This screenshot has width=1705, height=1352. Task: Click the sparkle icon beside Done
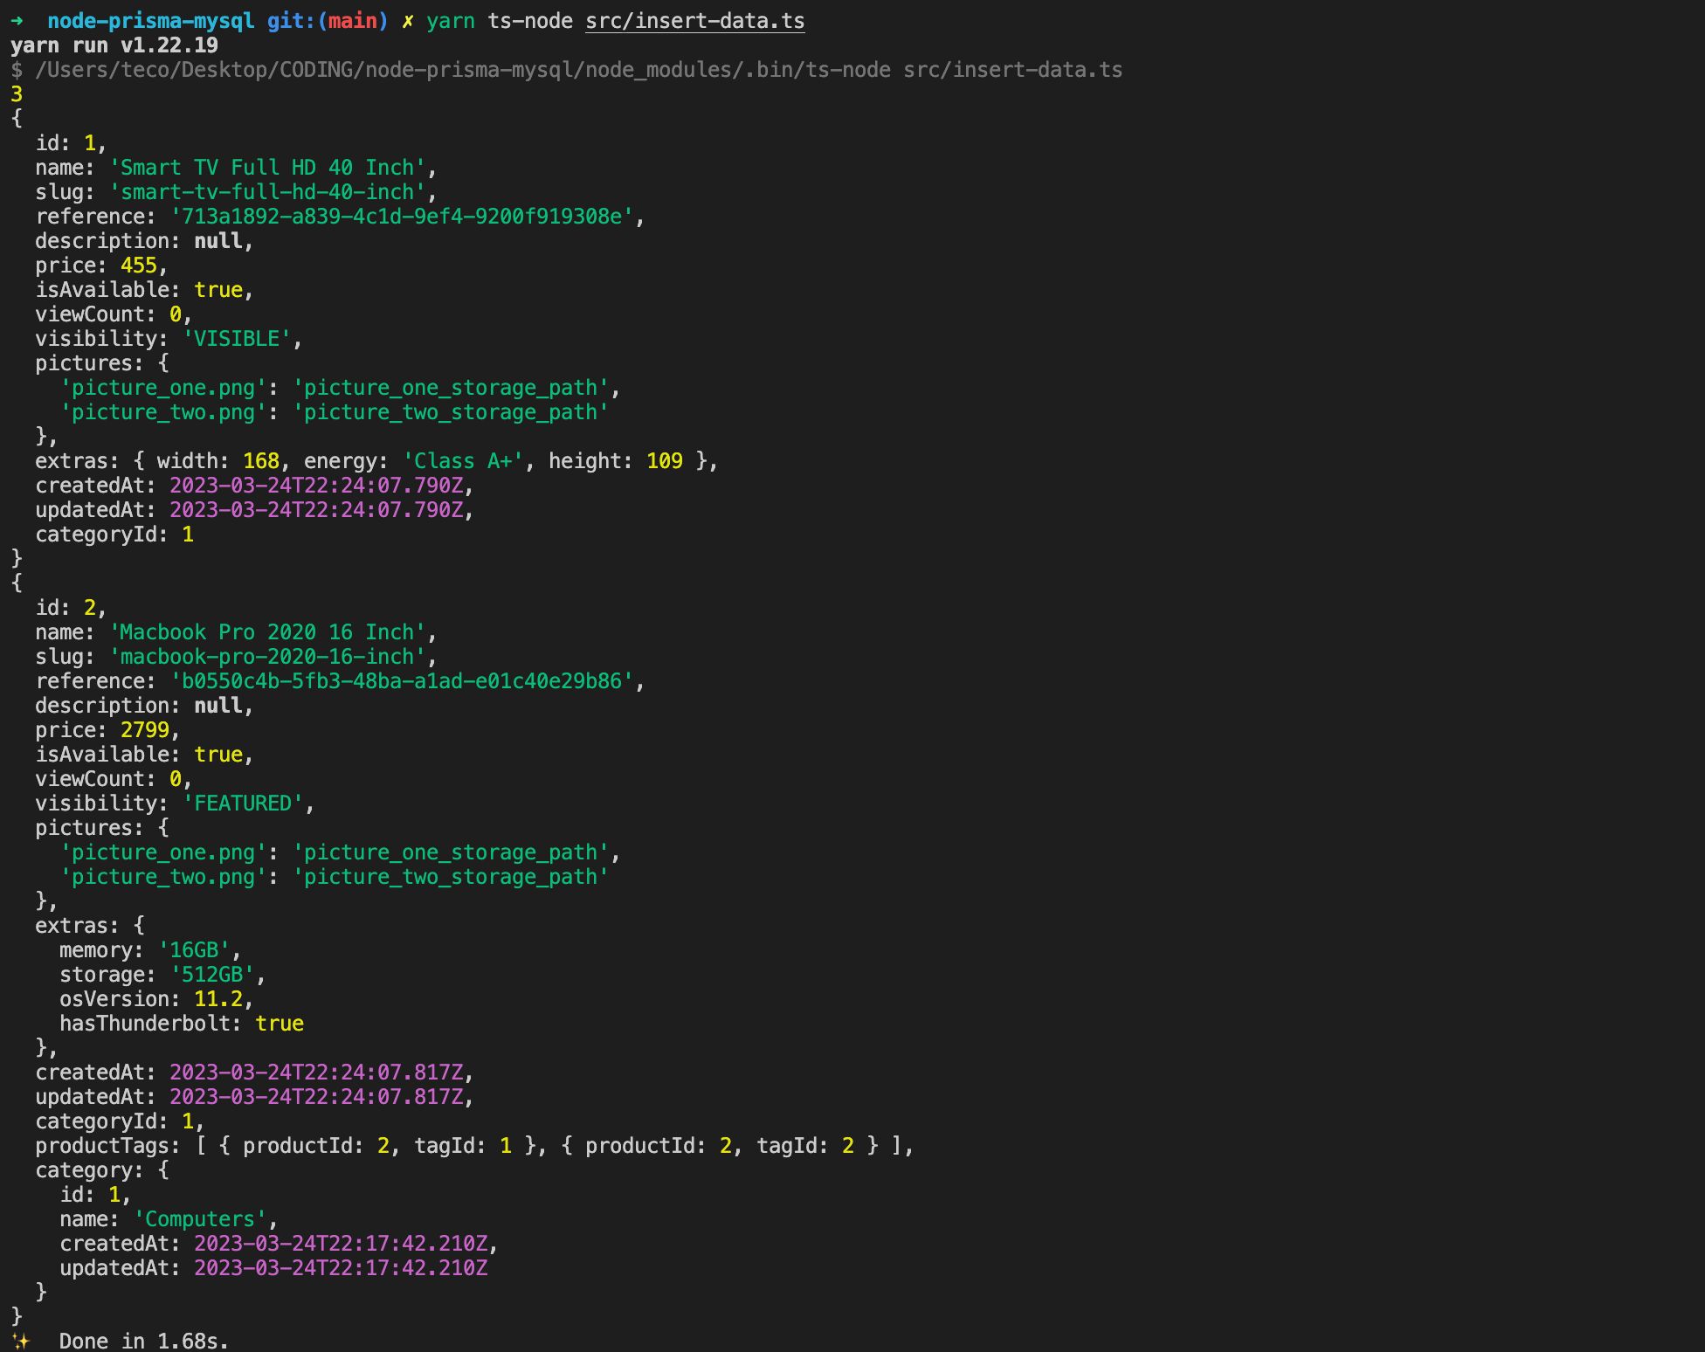(x=21, y=1340)
